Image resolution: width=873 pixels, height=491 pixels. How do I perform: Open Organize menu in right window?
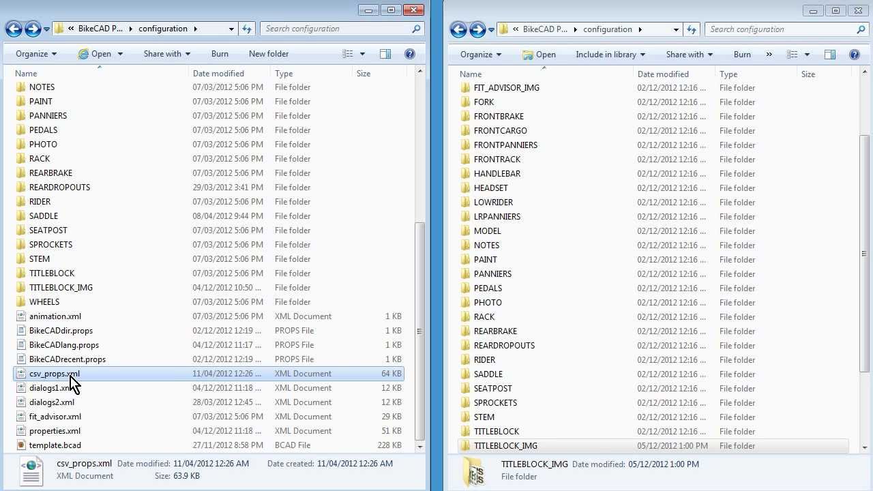point(481,55)
